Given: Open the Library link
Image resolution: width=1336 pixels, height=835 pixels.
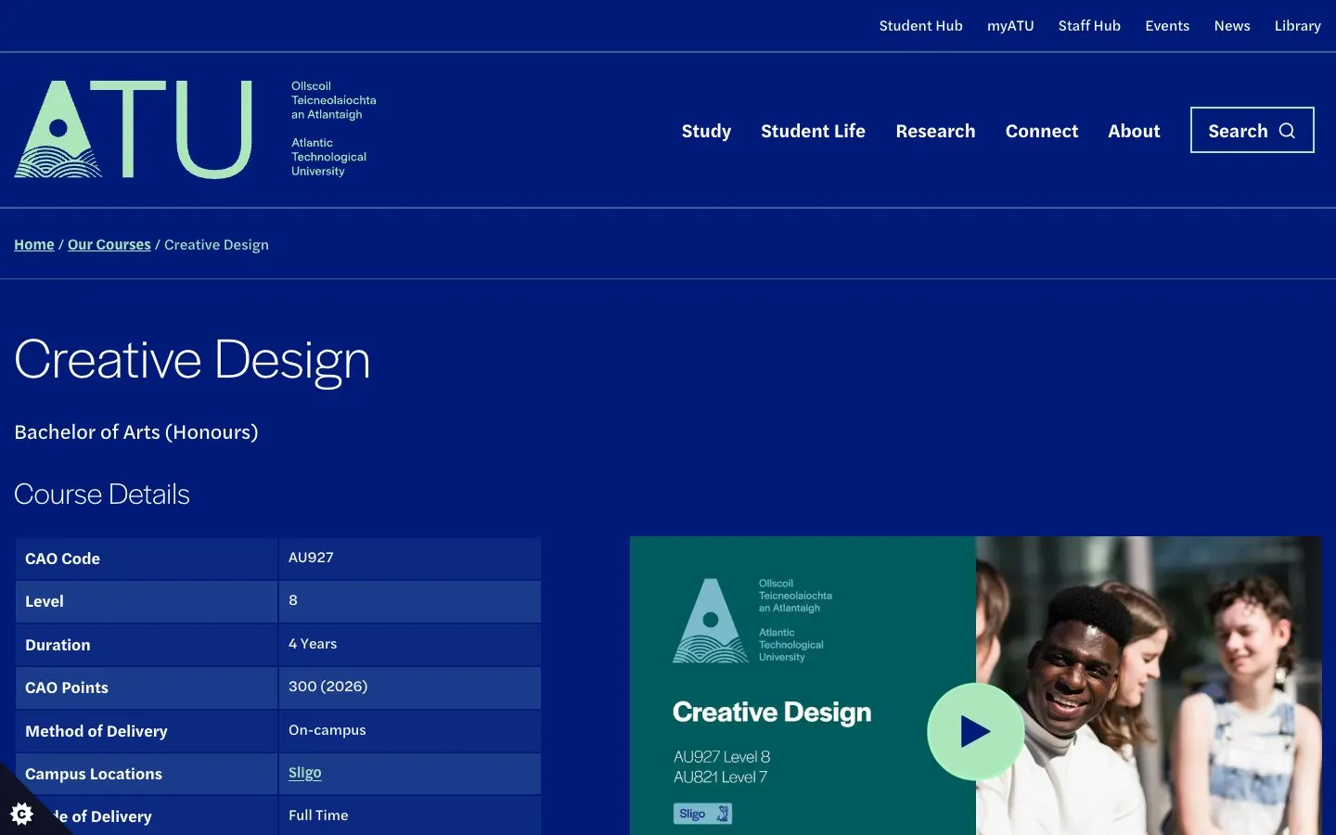Looking at the screenshot, I should coord(1297,26).
